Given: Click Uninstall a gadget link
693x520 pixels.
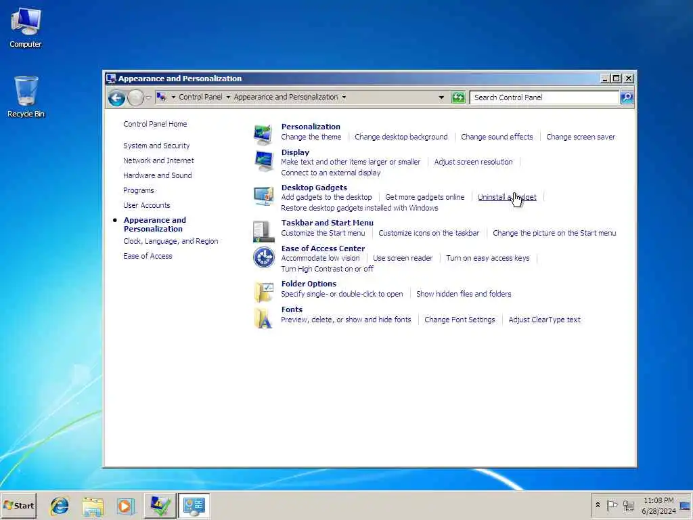Looking at the screenshot, I should pyautogui.click(x=507, y=197).
